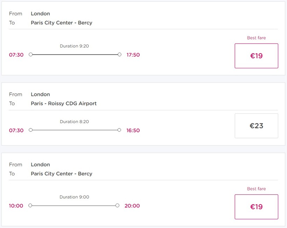Click the 17:50 arrival time
The height and width of the screenshot is (228, 287).
coord(133,55)
